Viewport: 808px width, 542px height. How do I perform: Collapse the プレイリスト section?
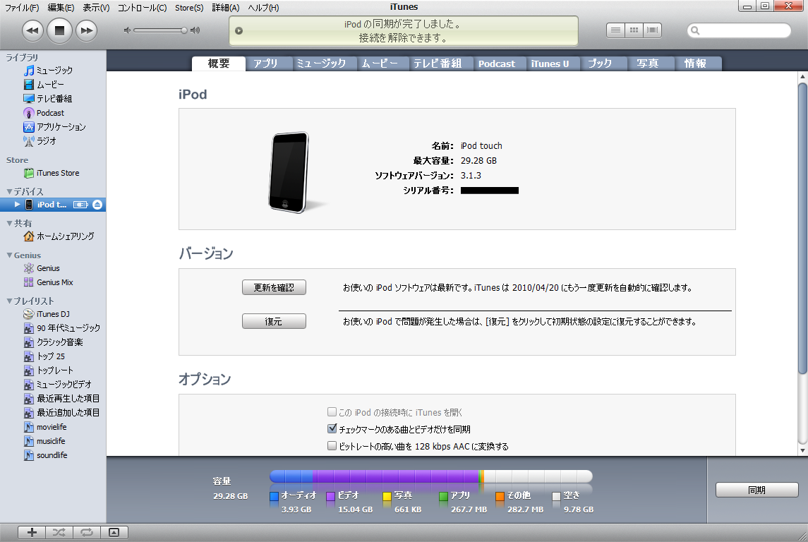tap(9, 301)
